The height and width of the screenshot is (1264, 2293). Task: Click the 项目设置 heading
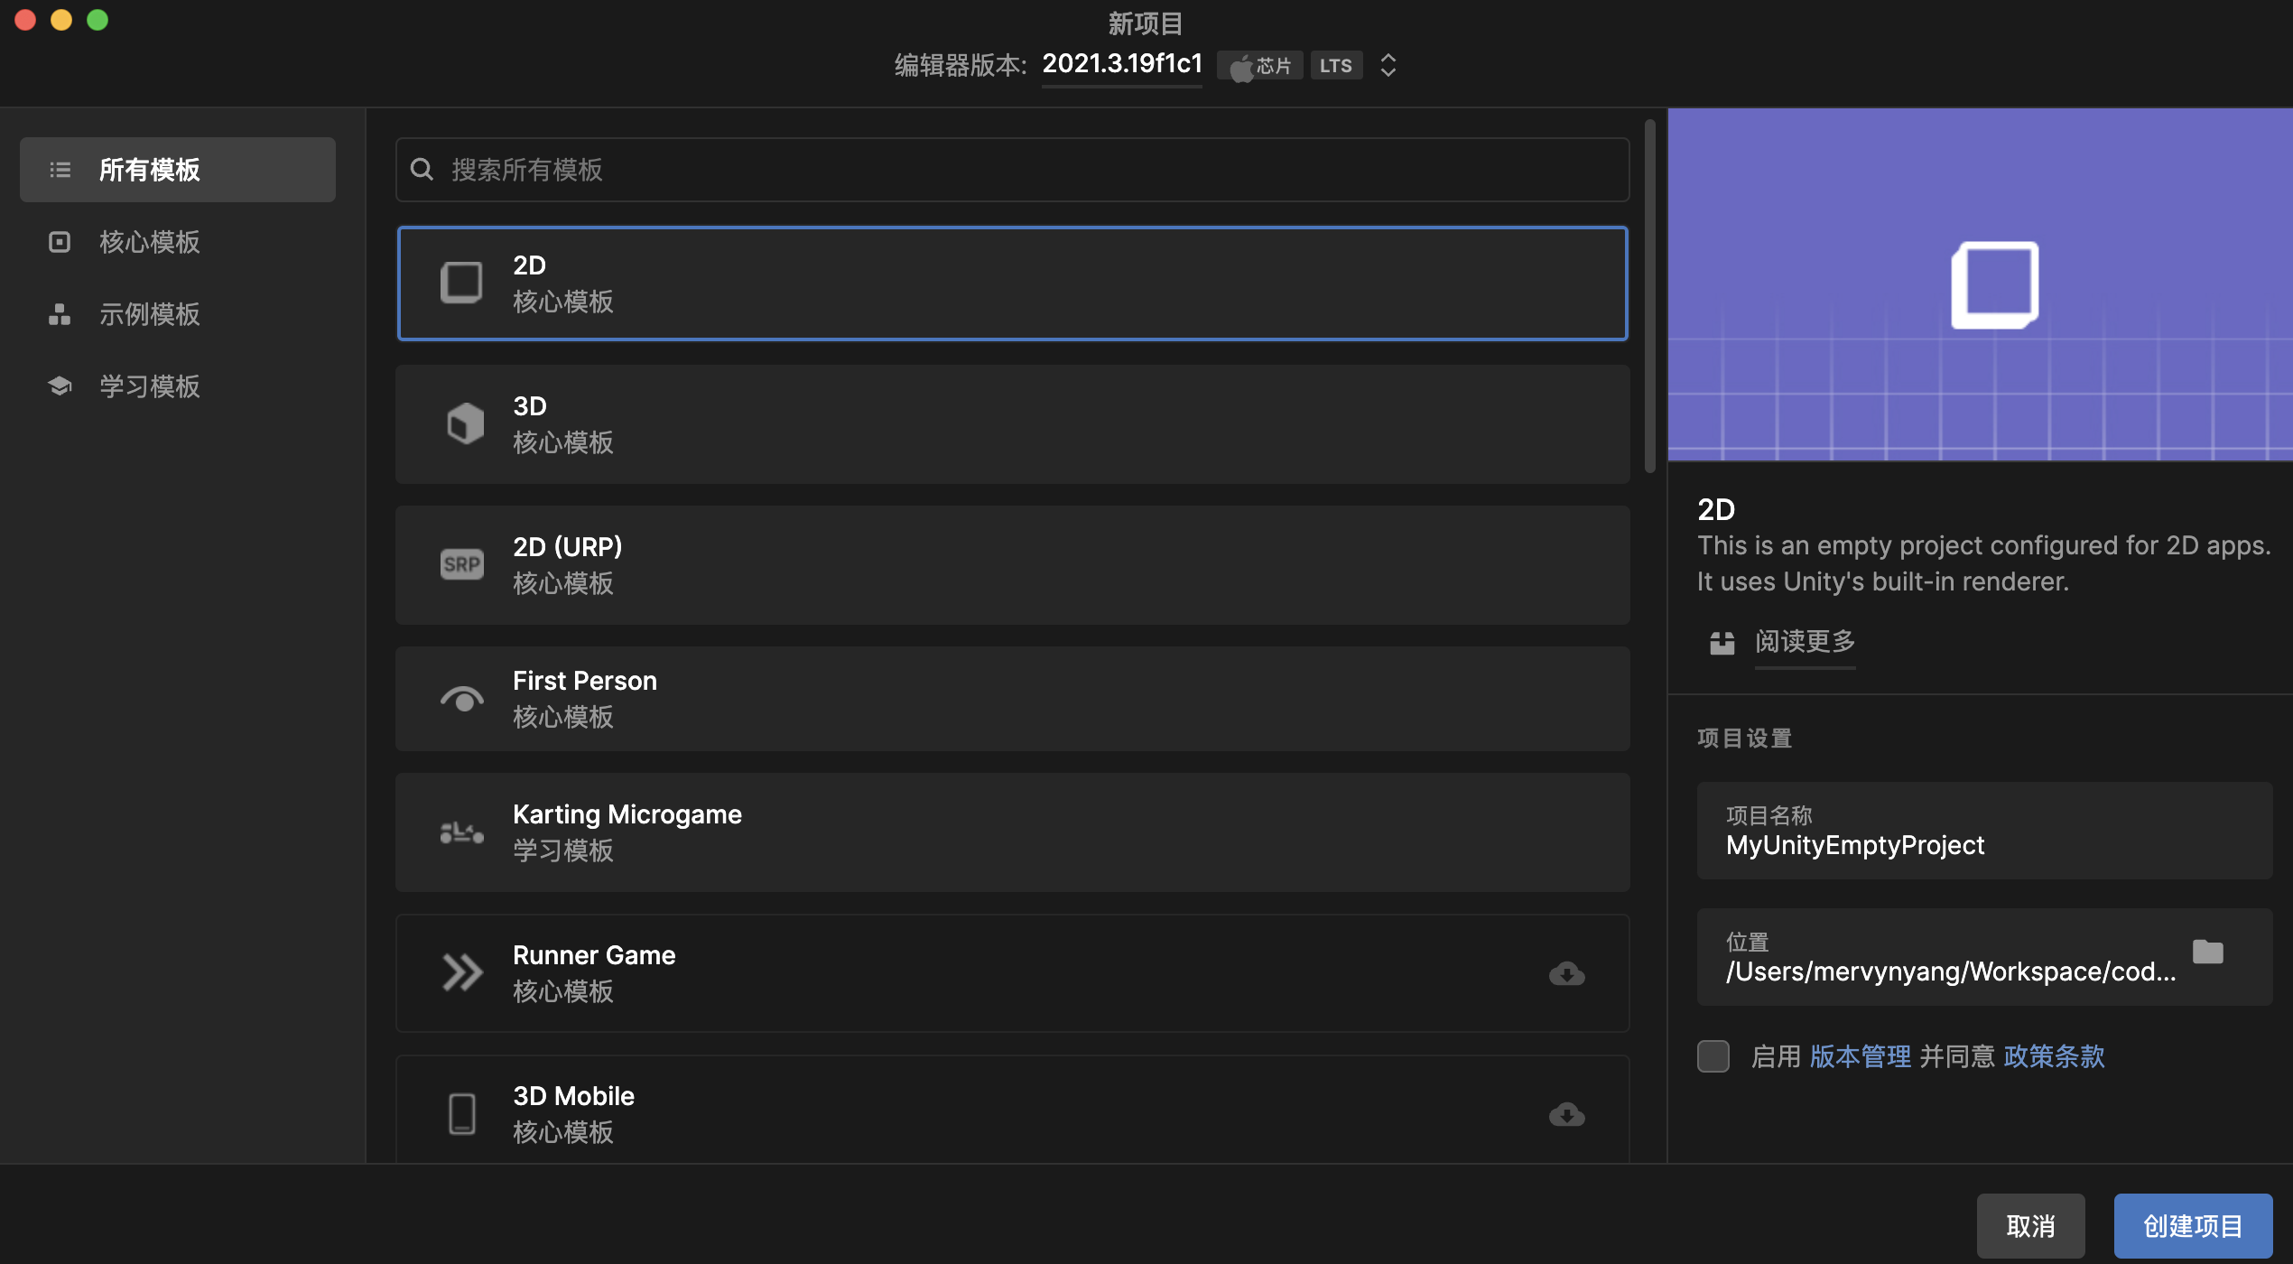(x=1744, y=739)
